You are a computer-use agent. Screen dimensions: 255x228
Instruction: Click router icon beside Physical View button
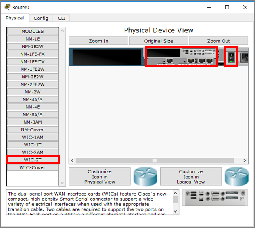[146, 177]
